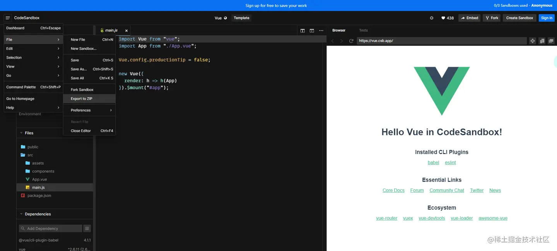Open the Community Chat link

coord(447,190)
